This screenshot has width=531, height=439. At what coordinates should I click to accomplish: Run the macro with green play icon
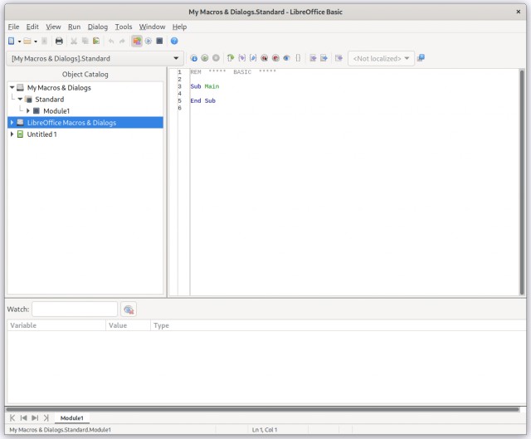point(205,58)
